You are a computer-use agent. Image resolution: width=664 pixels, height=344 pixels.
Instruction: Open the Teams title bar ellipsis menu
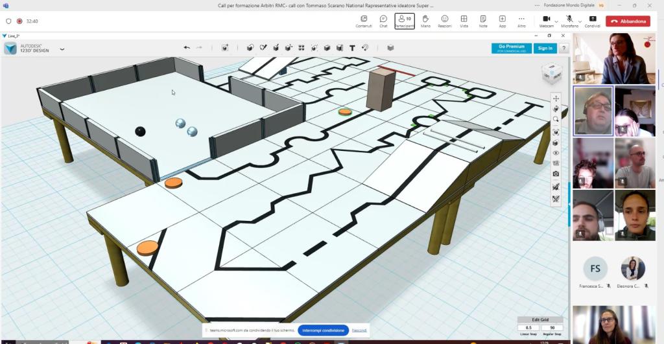[537, 5]
